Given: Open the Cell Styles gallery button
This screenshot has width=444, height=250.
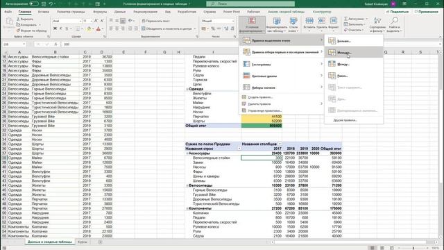Looking at the screenshot, I should coord(293,25).
